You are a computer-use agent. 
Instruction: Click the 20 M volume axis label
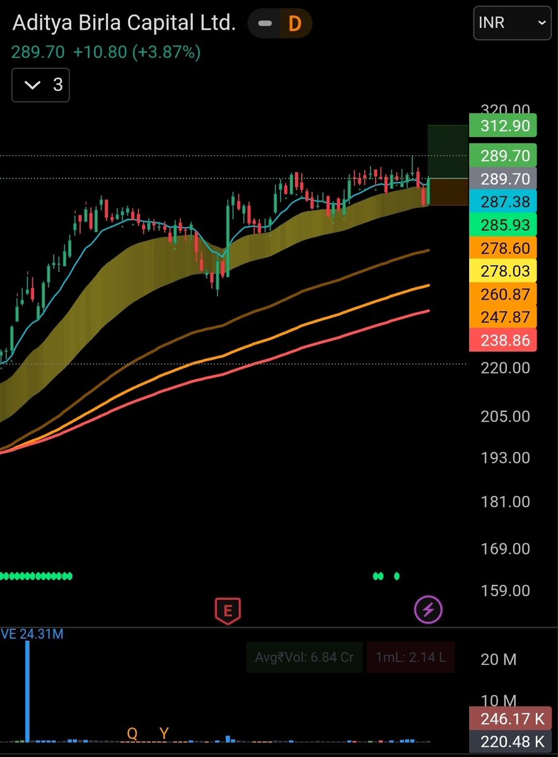(x=498, y=660)
